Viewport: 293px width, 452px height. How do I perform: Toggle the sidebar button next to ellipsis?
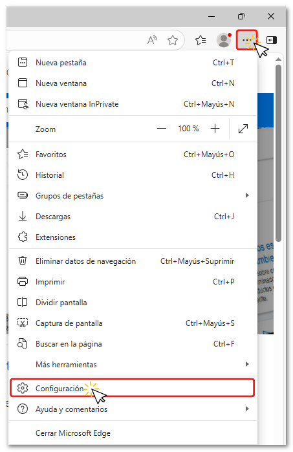(271, 40)
